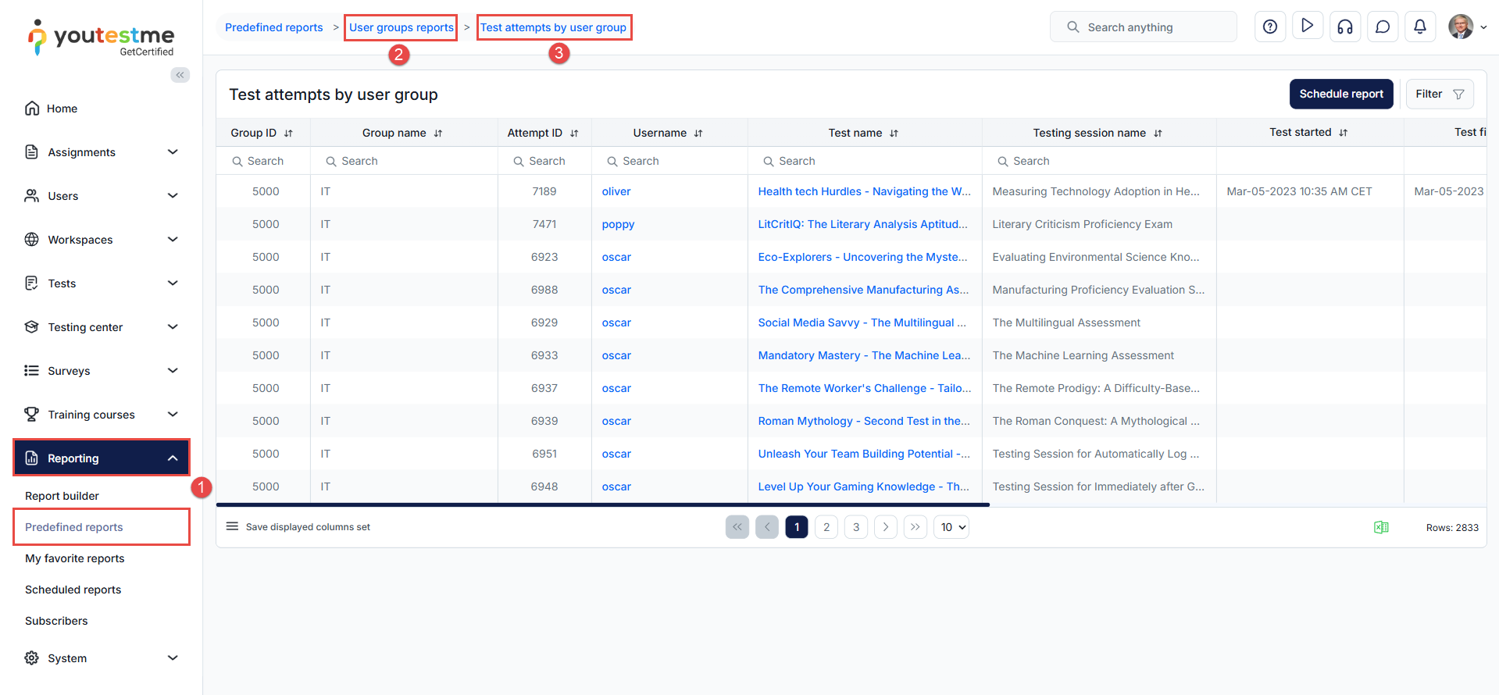Open the Filter button
The height and width of the screenshot is (695, 1499).
pyautogui.click(x=1440, y=94)
